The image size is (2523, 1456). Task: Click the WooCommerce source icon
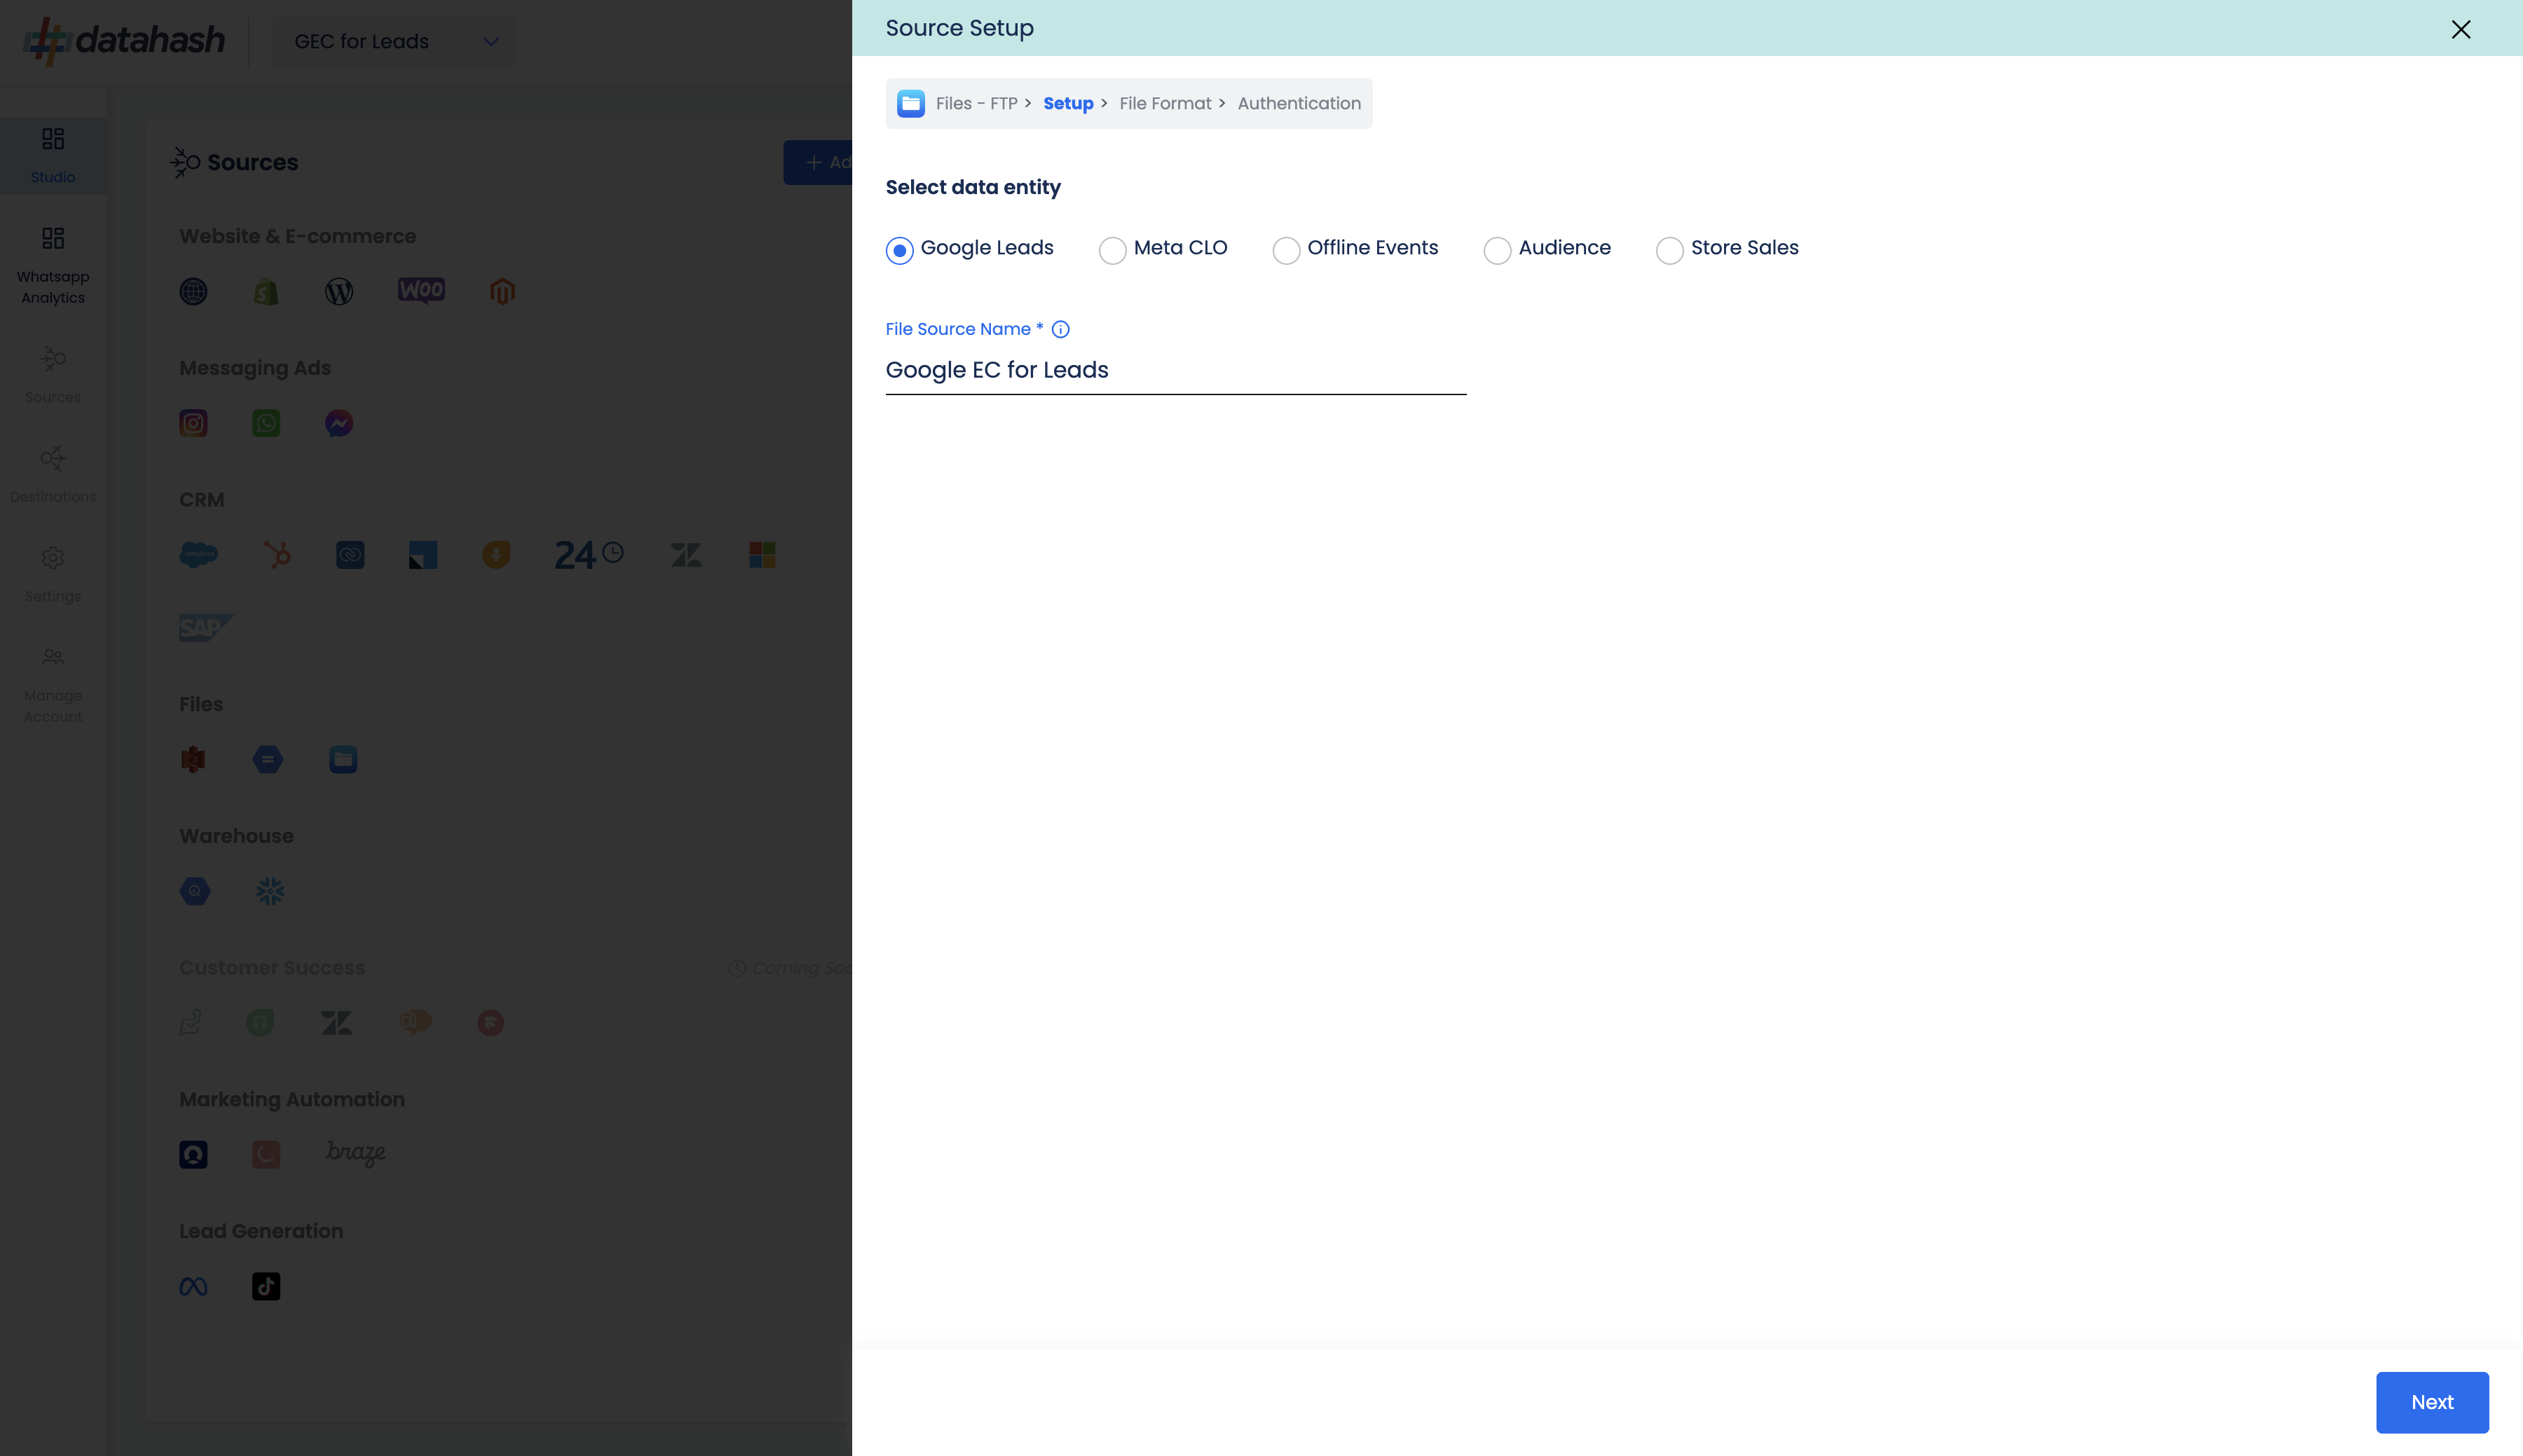point(421,291)
